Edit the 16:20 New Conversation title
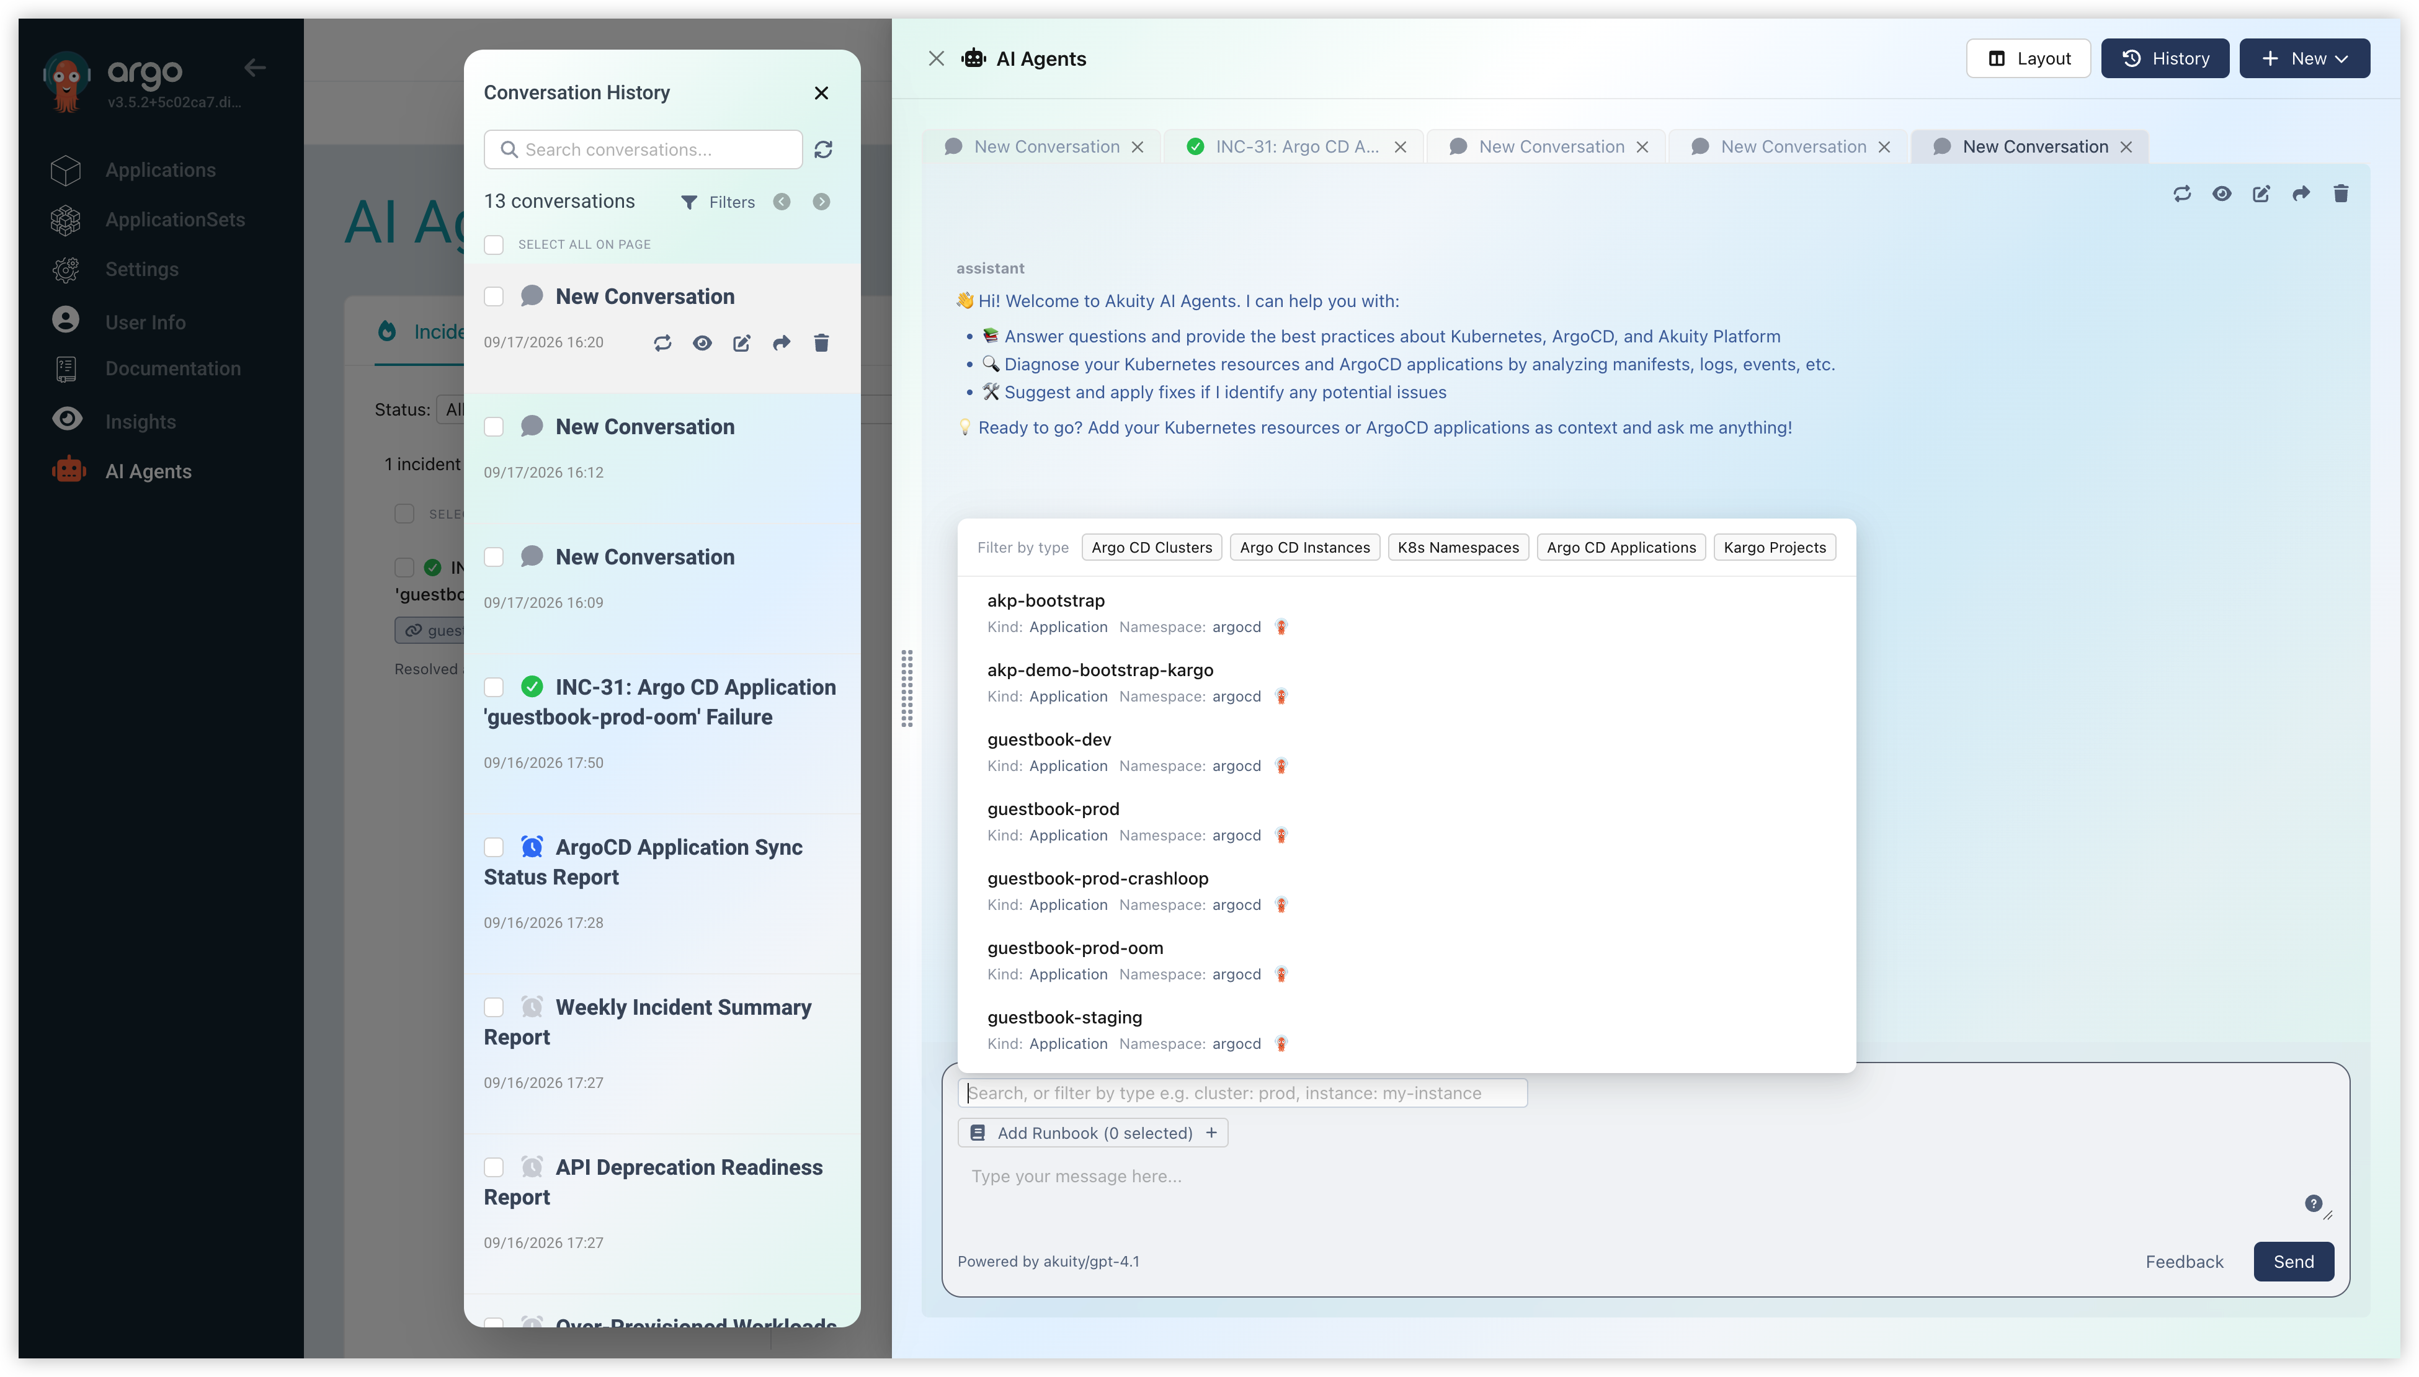Viewport: 2419px width, 1377px height. pos(741,342)
